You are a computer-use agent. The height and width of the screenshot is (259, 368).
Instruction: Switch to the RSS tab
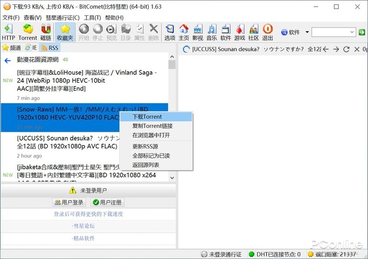point(50,48)
